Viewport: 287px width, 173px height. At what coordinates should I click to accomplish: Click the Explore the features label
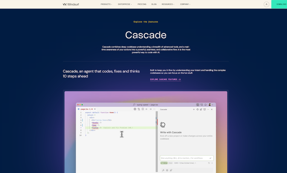[146, 22]
